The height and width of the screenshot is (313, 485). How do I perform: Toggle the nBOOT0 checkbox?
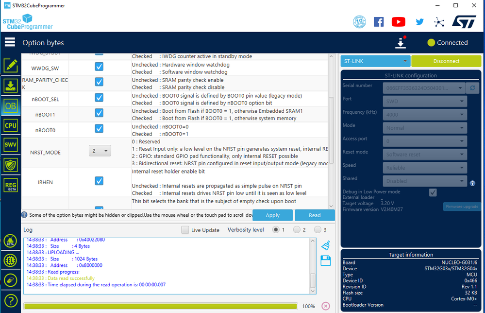tap(99, 128)
